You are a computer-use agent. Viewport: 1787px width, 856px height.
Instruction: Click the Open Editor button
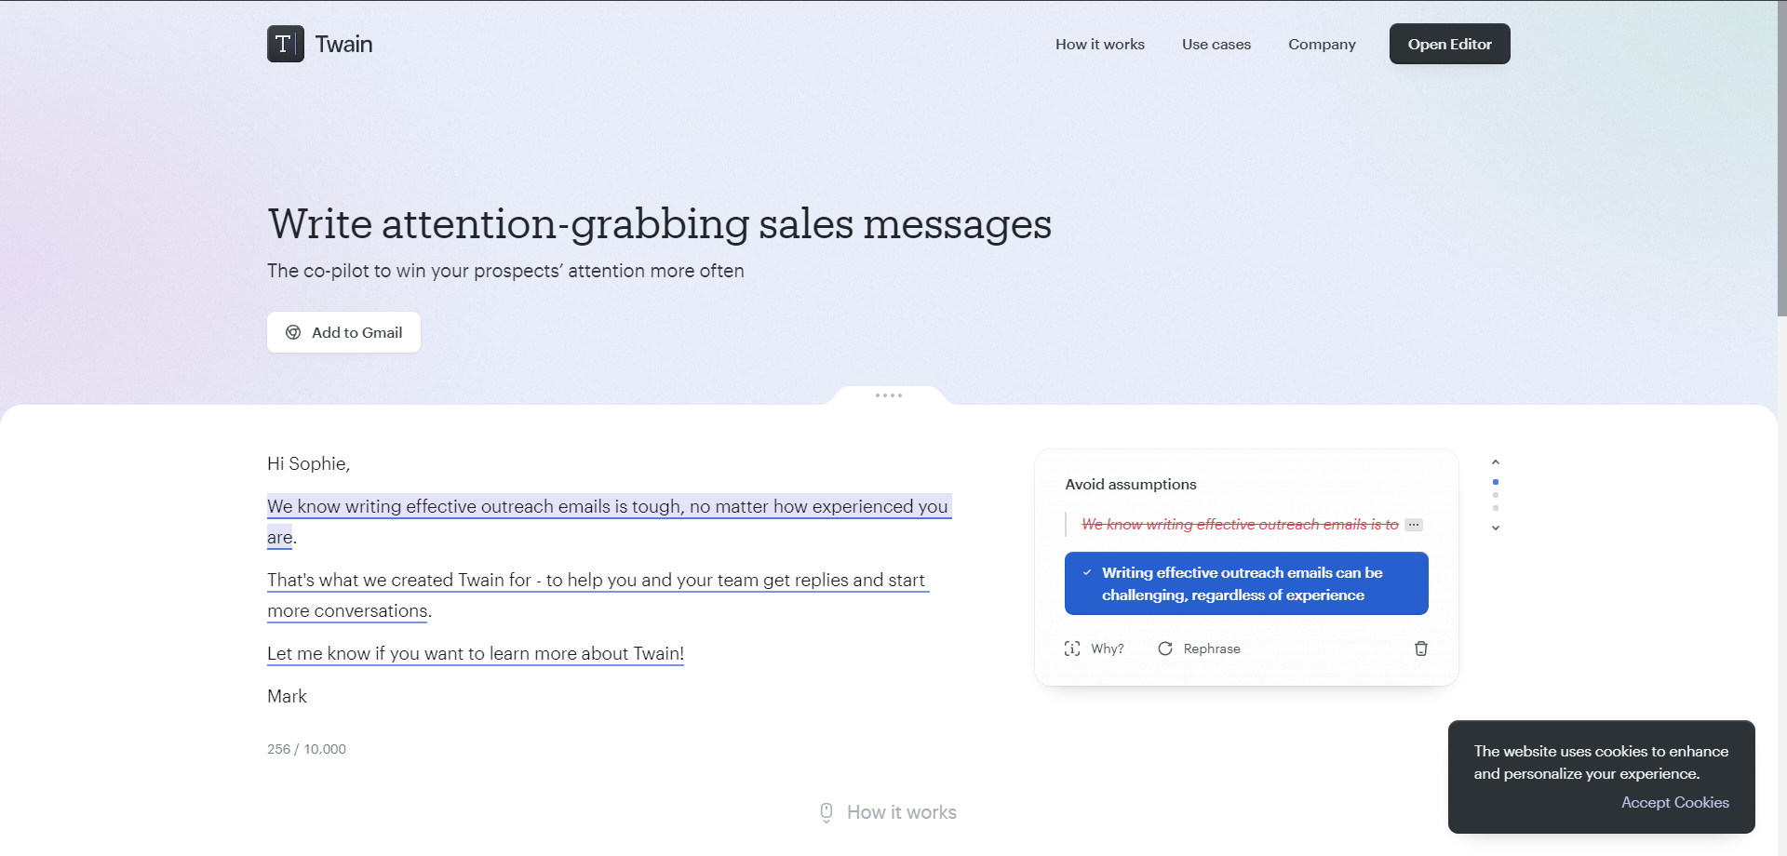tap(1449, 44)
